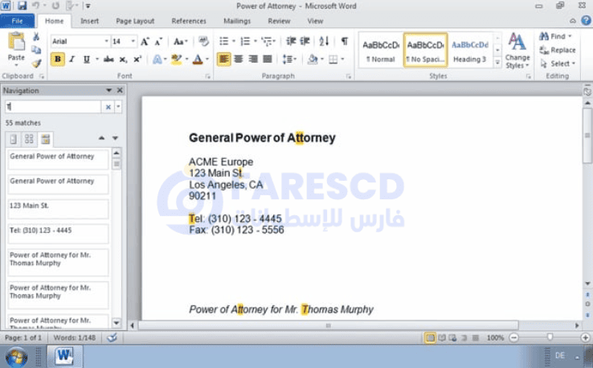This screenshot has width=593, height=368.
Task: Open the File tab
Action: [18, 21]
